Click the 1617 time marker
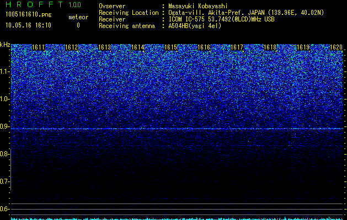This screenshot has height=220, width=347. click(237, 47)
